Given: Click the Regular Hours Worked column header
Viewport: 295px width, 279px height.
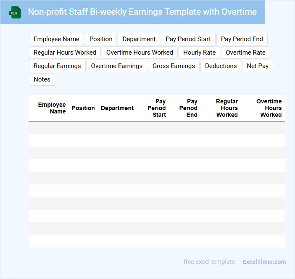Looking at the screenshot, I should pyautogui.click(x=227, y=108).
